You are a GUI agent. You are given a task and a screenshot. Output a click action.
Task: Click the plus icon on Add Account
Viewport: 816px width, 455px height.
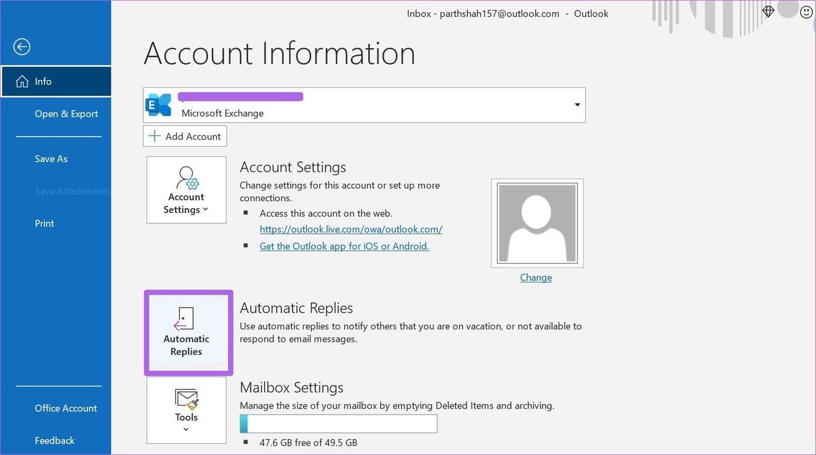(x=154, y=136)
